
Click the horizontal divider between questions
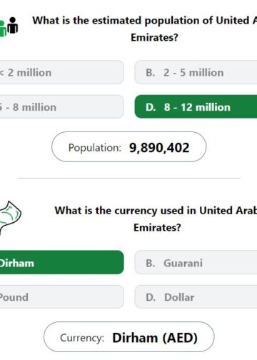point(128,178)
